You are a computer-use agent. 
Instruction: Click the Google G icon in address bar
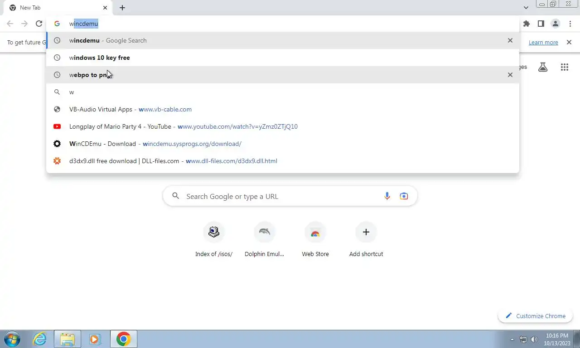pyautogui.click(x=57, y=24)
